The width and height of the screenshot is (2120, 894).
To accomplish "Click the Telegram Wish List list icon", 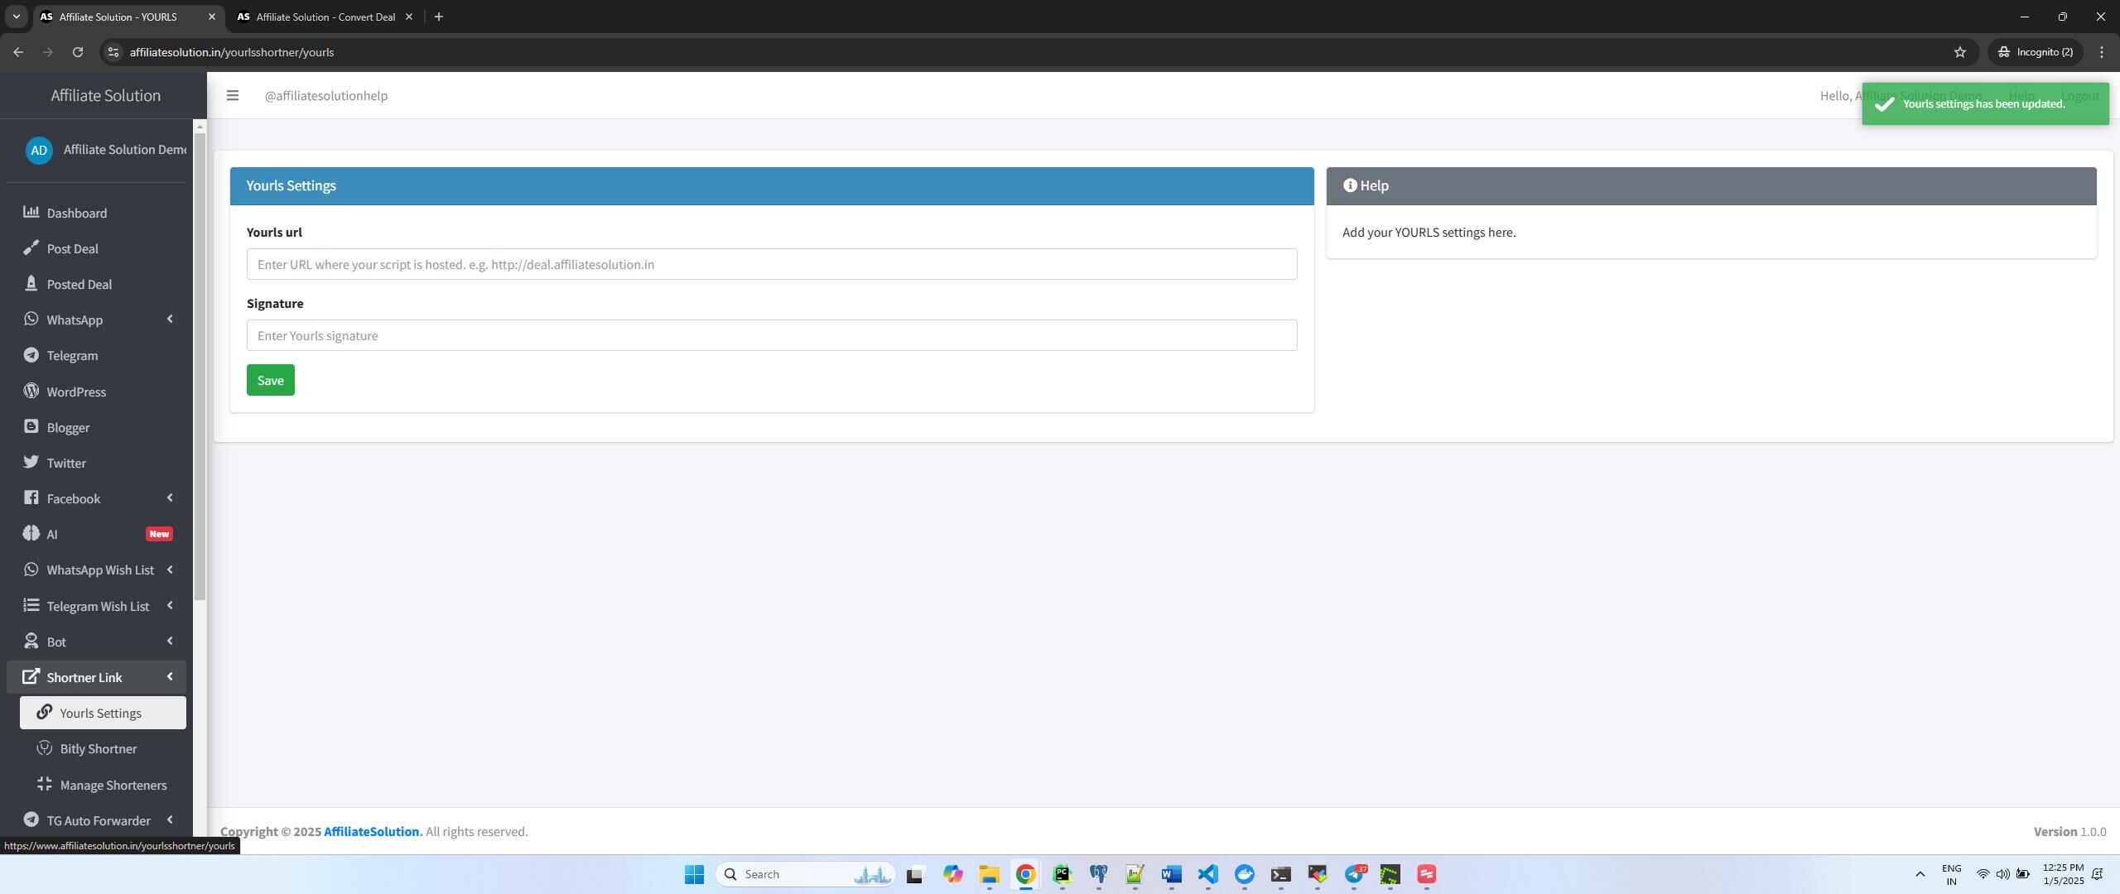I will pyautogui.click(x=31, y=605).
